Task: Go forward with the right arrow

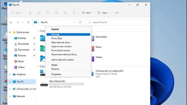Action: coord(18,22)
